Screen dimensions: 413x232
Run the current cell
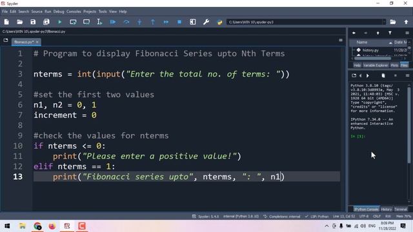[x=73, y=22]
